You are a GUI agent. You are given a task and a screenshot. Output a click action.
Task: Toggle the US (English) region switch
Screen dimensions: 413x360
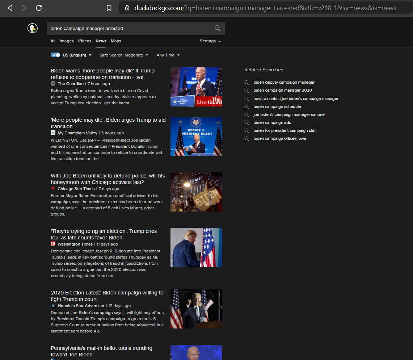[55, 55]
